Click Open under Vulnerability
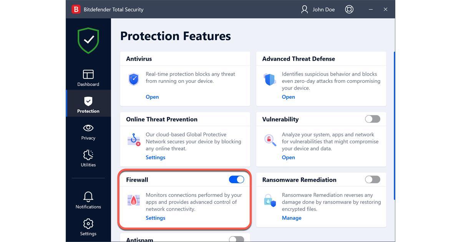The height and width of the screenshot is (242, 461). coord(289,157)
